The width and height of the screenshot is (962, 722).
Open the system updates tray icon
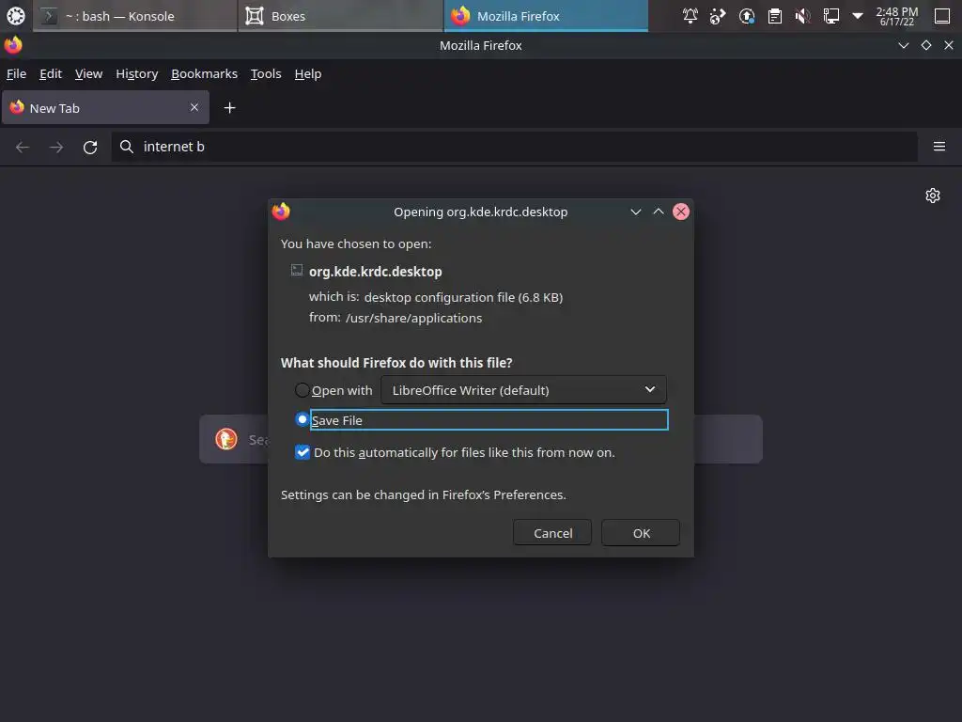(x=747, y=16)
